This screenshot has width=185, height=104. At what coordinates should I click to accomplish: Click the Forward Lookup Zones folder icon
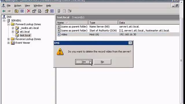pos(13,24)
